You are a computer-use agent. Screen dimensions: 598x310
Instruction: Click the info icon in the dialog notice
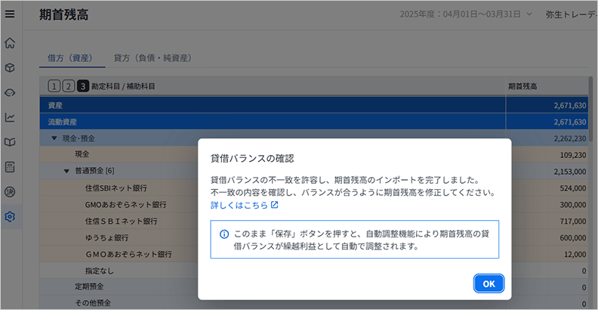tap(223, 234)
